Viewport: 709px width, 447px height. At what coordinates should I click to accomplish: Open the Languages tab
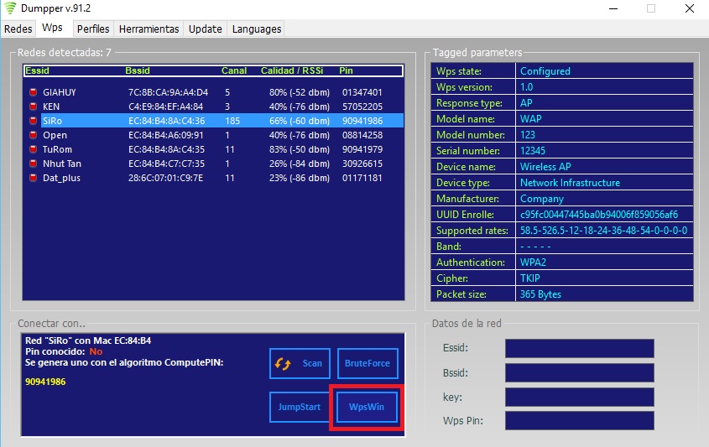(257, 29)
